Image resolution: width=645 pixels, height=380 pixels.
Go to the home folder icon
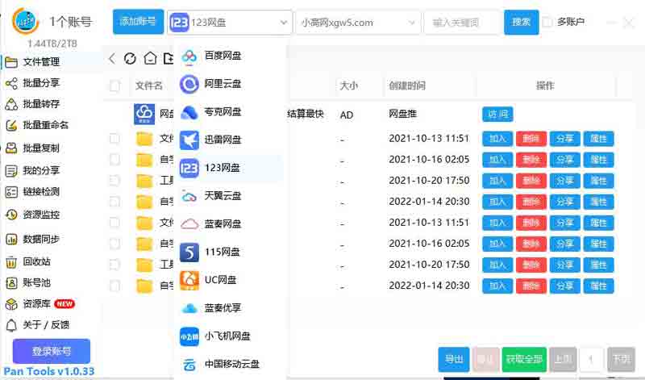[150, 58]
